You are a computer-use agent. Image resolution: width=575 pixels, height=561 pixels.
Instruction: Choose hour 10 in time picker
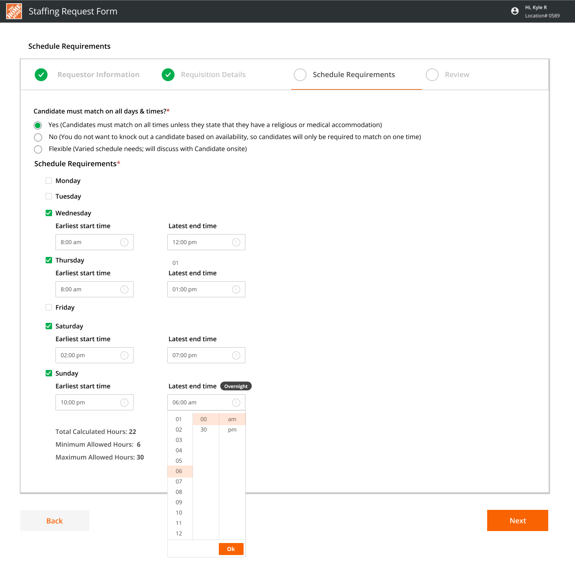click(x=180, y=513)
